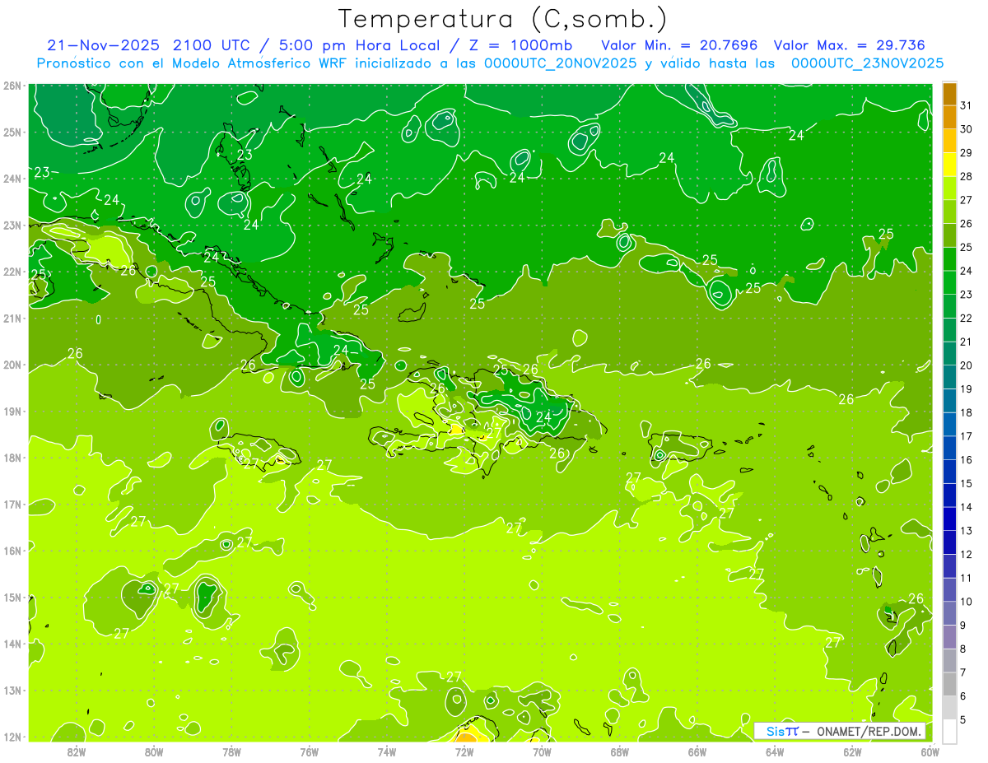The width and height of the screenshot is (988, 763).
Task: Click the "14N" latitude axis label
Action: (x=12, y=644)
